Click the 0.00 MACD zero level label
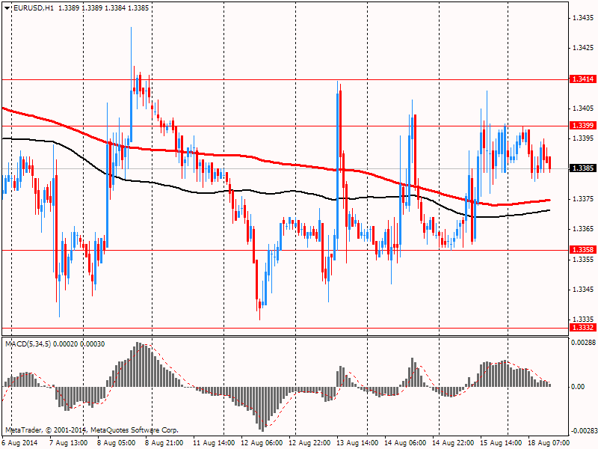This screenshot has height=449, width=598. pos(578,387)
